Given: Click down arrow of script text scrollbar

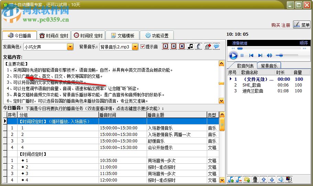Looking at the screenshot, I should pyautogui.click(x=221, y=101).
